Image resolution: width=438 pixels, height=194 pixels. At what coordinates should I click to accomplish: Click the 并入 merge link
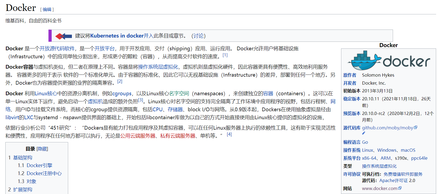[149, 36]
